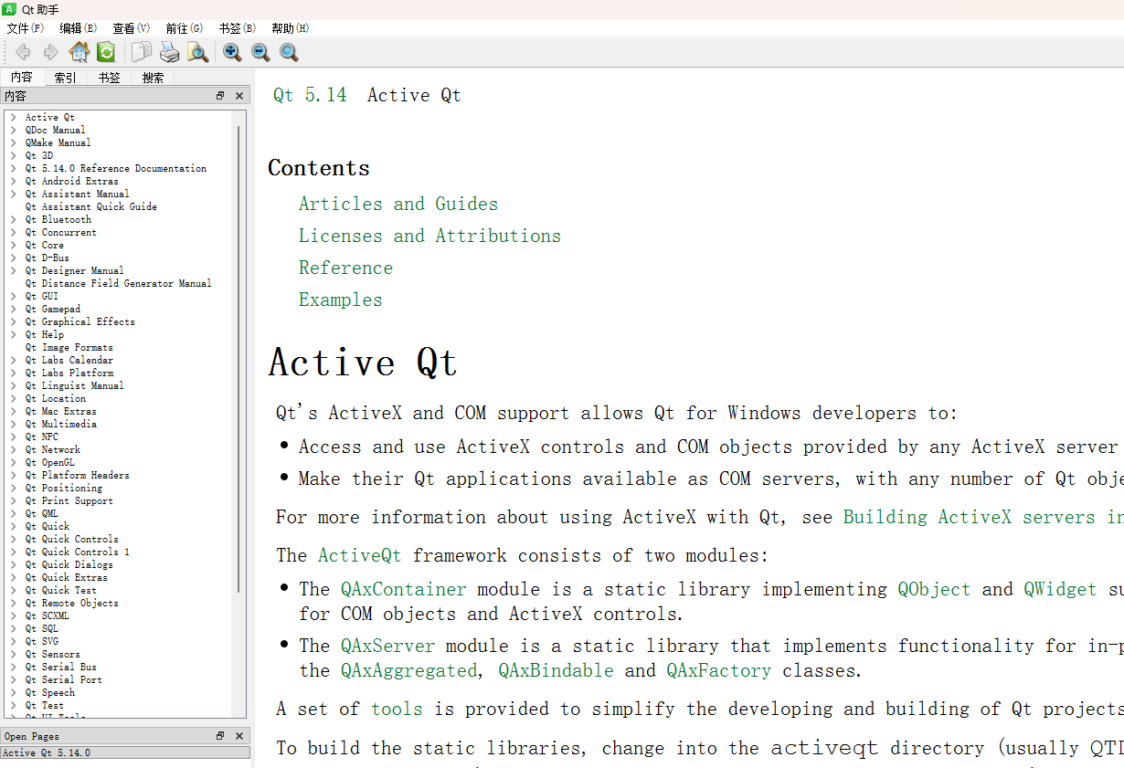Copy selected text using the copy icon
This screenshot has height=768, width=1124.
click(x=141, y=52)
